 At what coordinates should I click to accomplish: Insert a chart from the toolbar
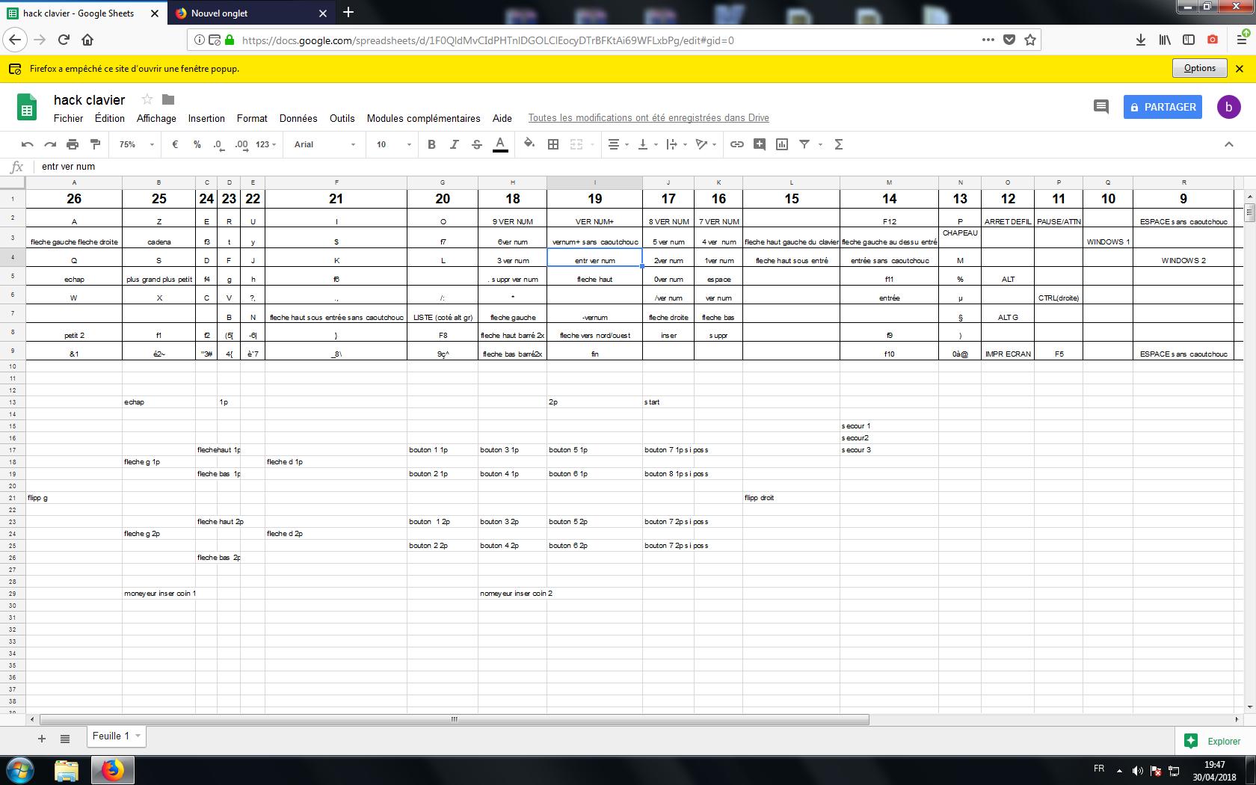pyautogui.click(x=782, y=144)
